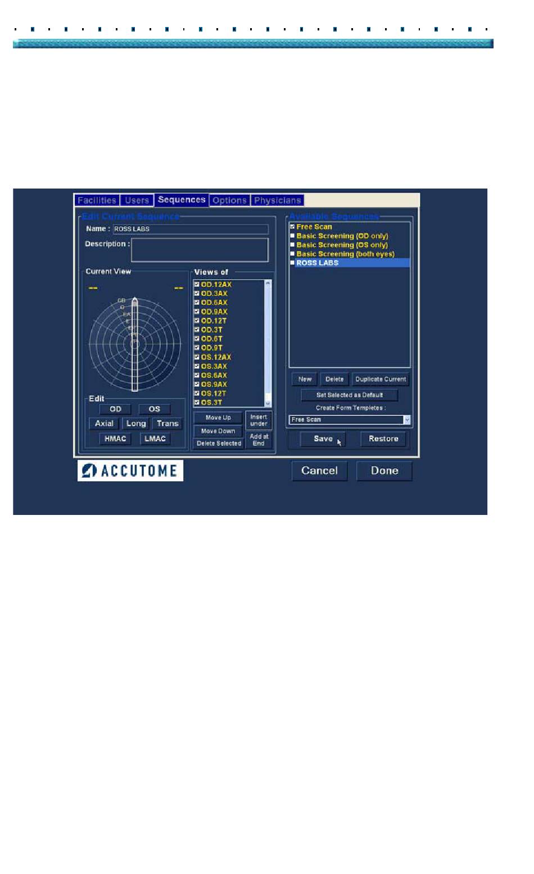
Task: Toggle the OD.12T checkbox
Action: tap(197, 321)
